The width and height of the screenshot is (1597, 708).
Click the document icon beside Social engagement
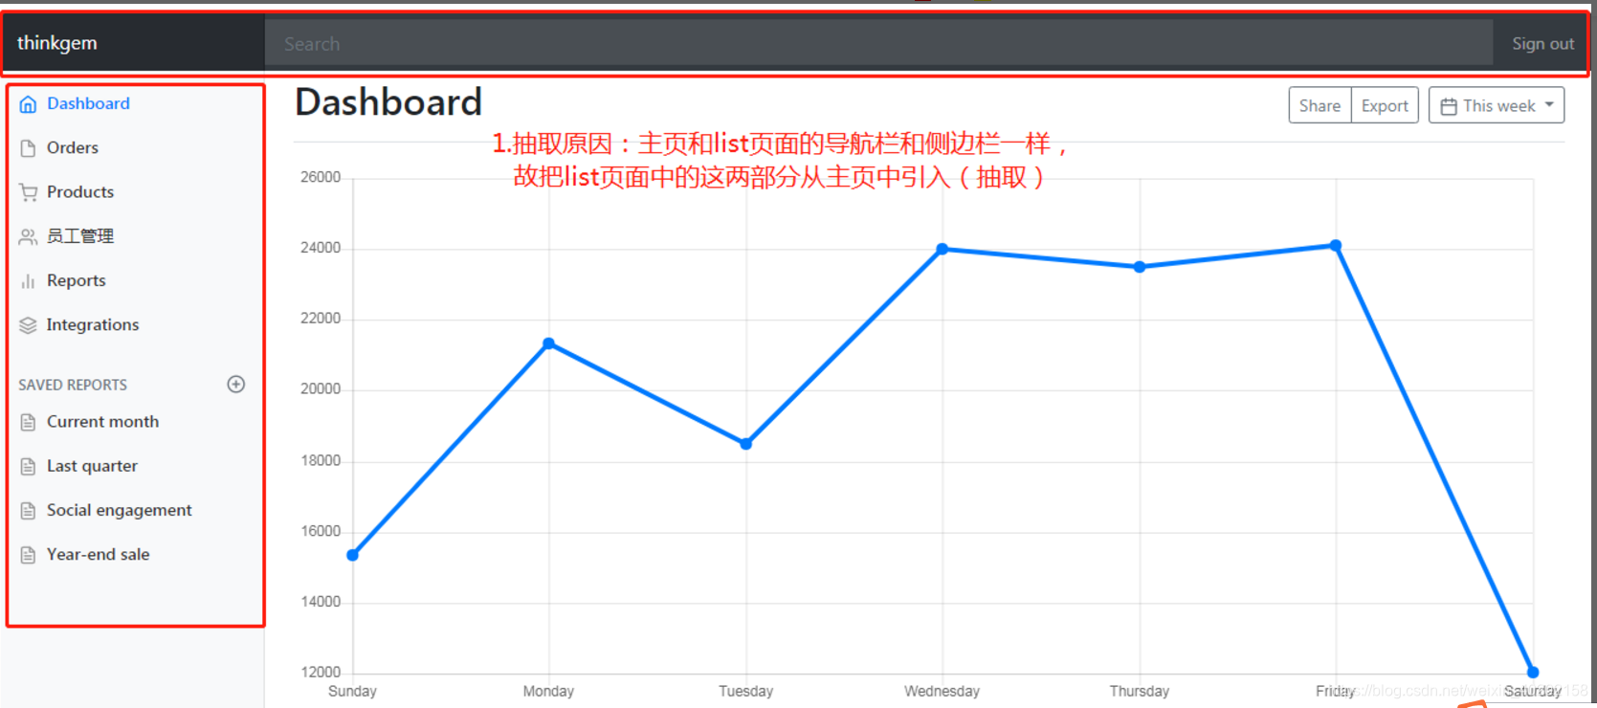(28, 511)
